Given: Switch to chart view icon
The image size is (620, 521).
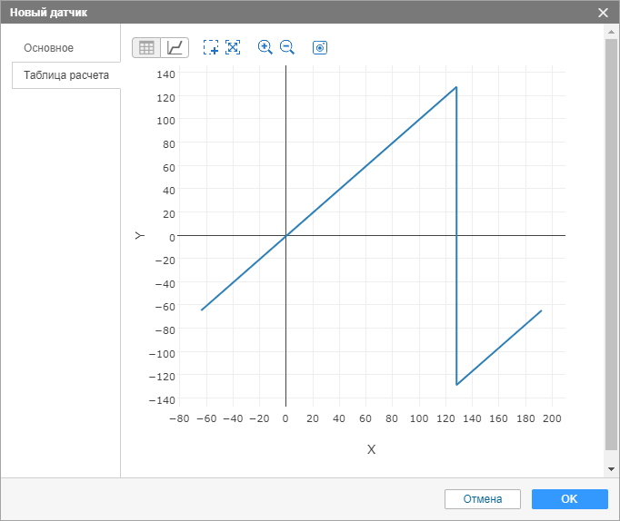Looking at the screenshot, I should [175, 48].
